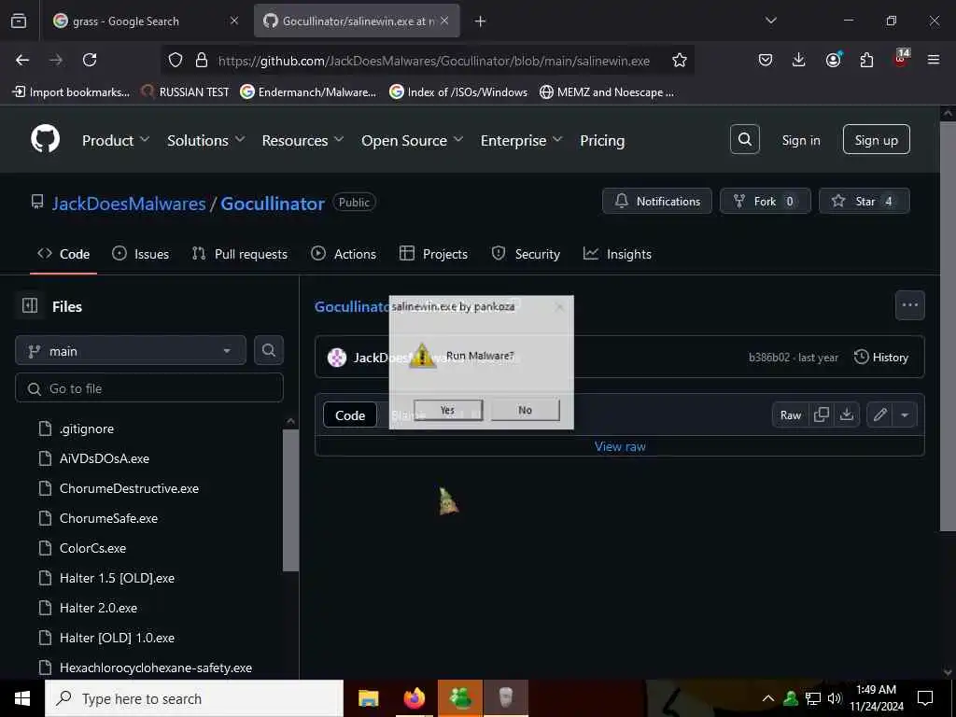The image size is (956, 717).
Task: Open three-dot more file actions menu
Action: click(x=909, y=305)
